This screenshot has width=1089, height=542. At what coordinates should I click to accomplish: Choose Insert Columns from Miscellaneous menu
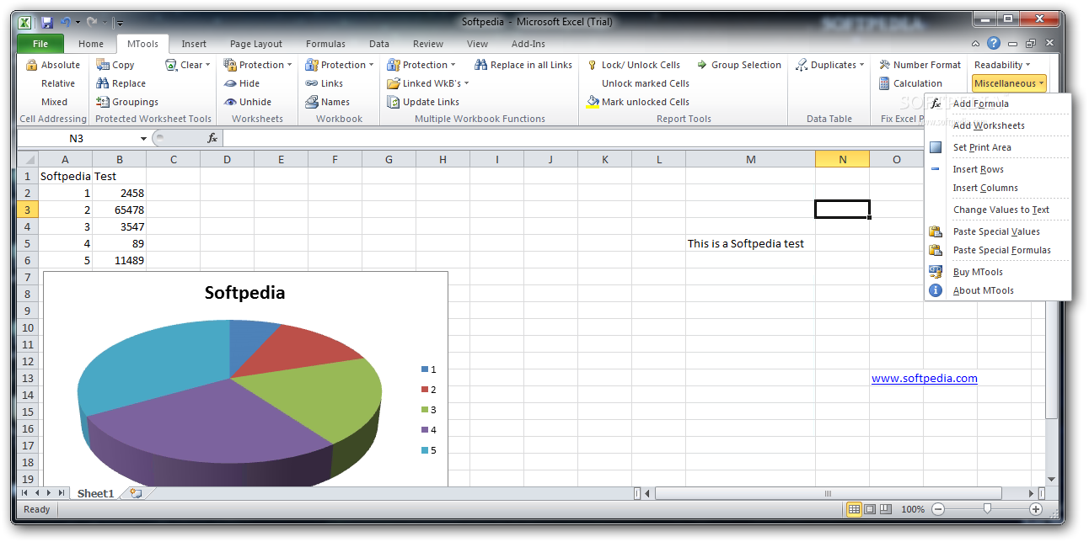(998, 188)
